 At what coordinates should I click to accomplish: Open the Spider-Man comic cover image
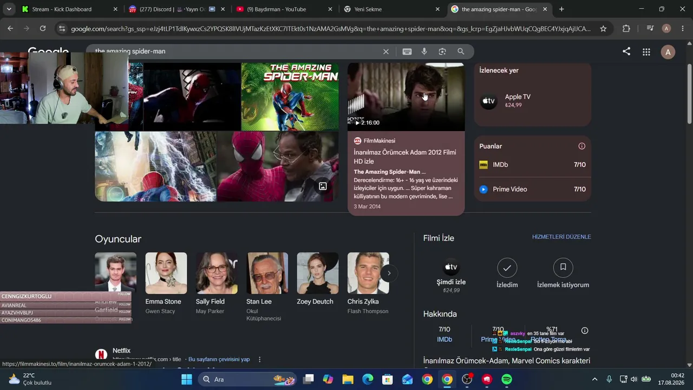[x=290, y=97]
